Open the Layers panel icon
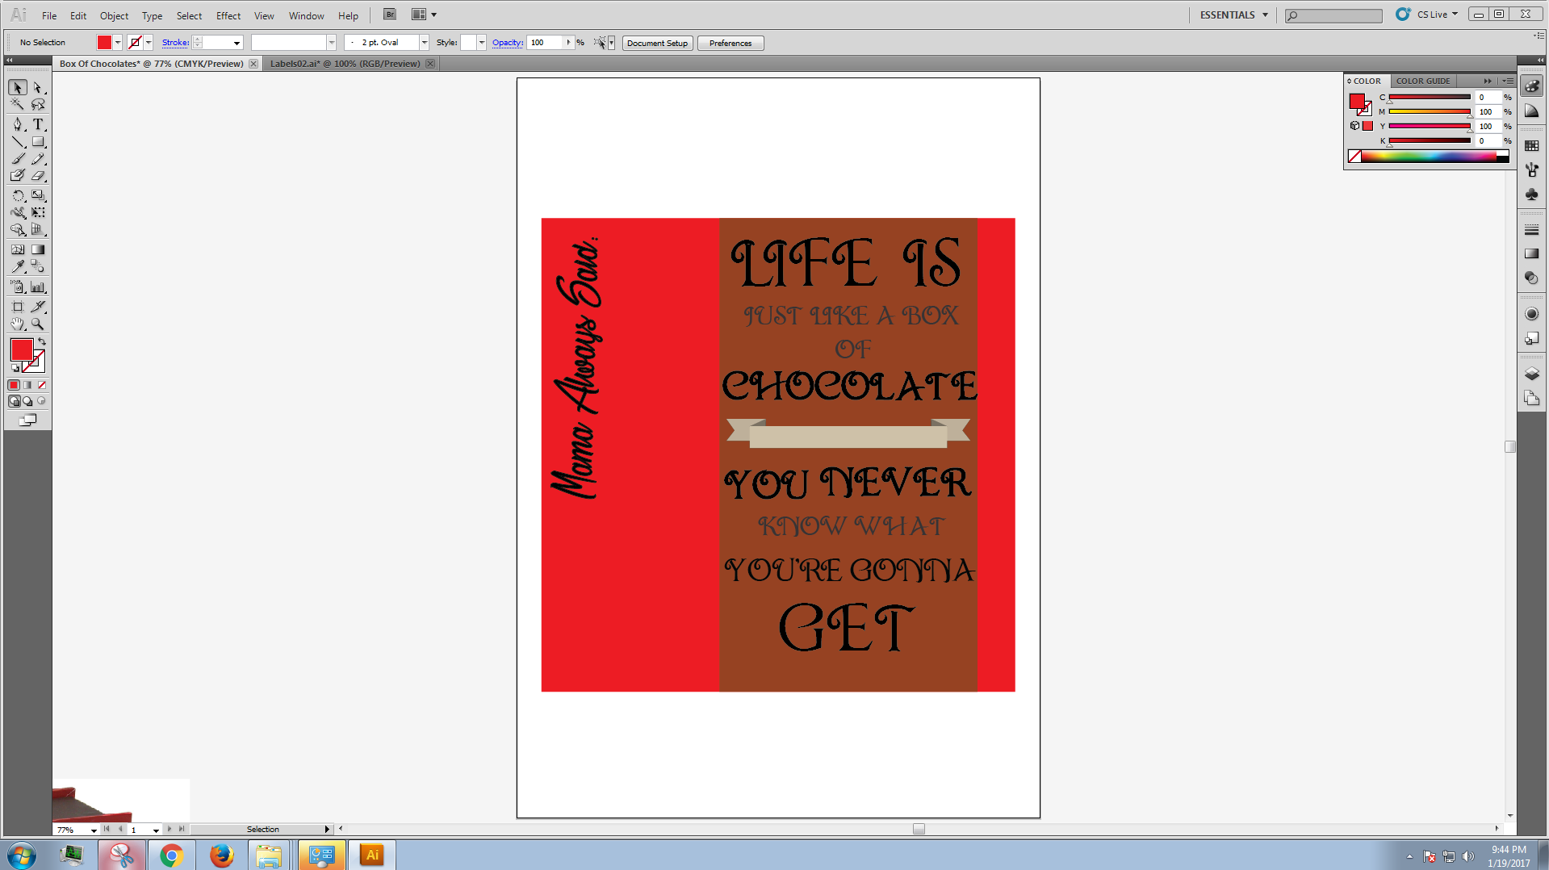 1531,374
